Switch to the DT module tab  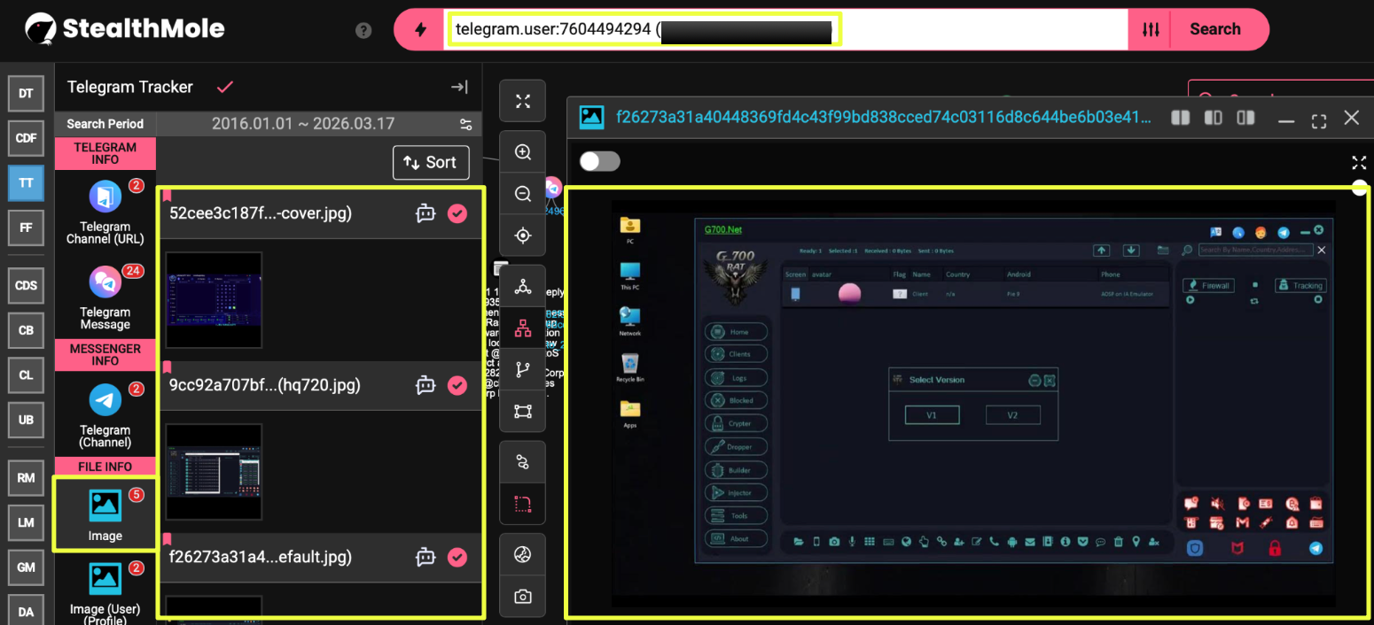pos(26,93)
